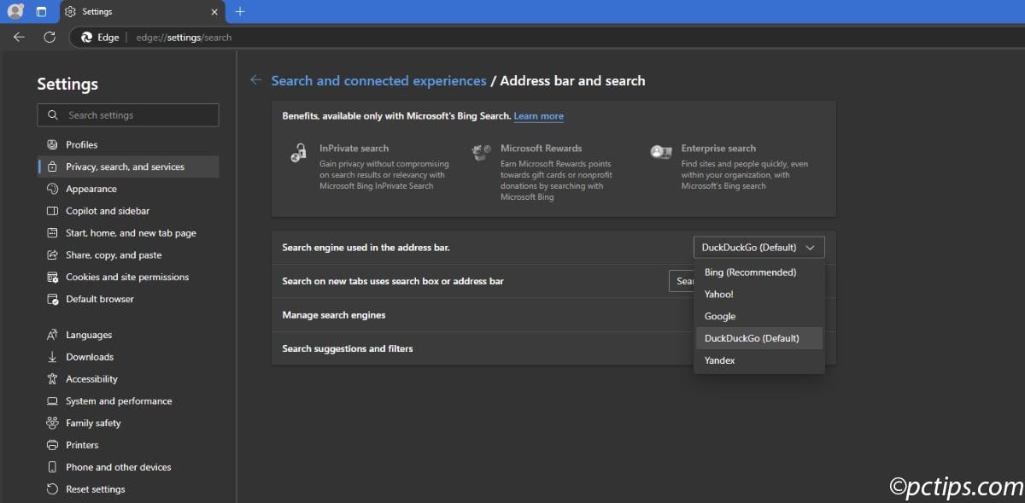Open the new tabs search box dropdown
1025x503 pixels.
[x=682, y=281]
